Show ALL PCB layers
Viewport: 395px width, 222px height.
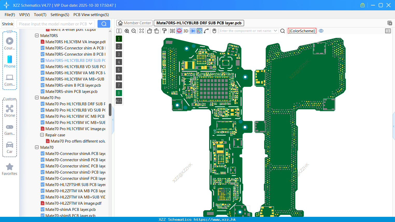click(119, 101)
